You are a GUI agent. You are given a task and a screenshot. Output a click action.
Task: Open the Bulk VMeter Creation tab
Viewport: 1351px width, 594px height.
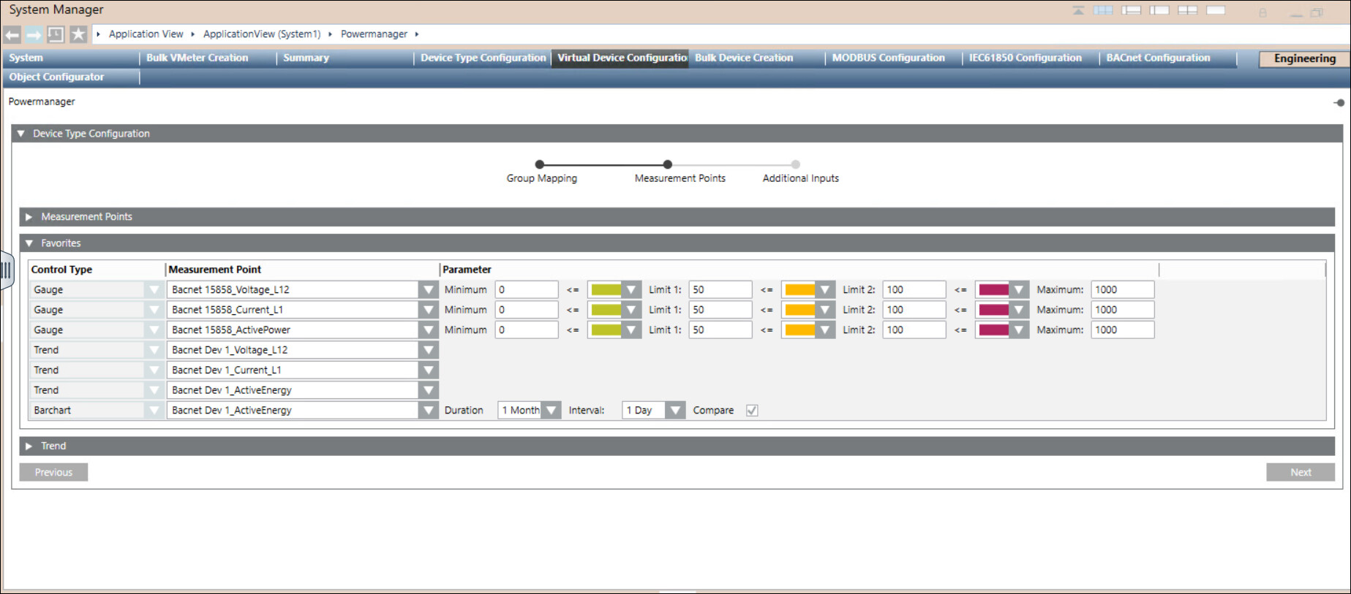pos(197,58)
